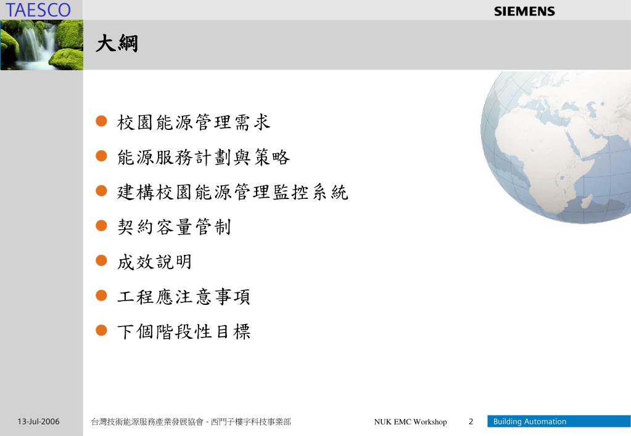Click the waterfall photo thumbnail
The image size is (631, 436).
42,45
